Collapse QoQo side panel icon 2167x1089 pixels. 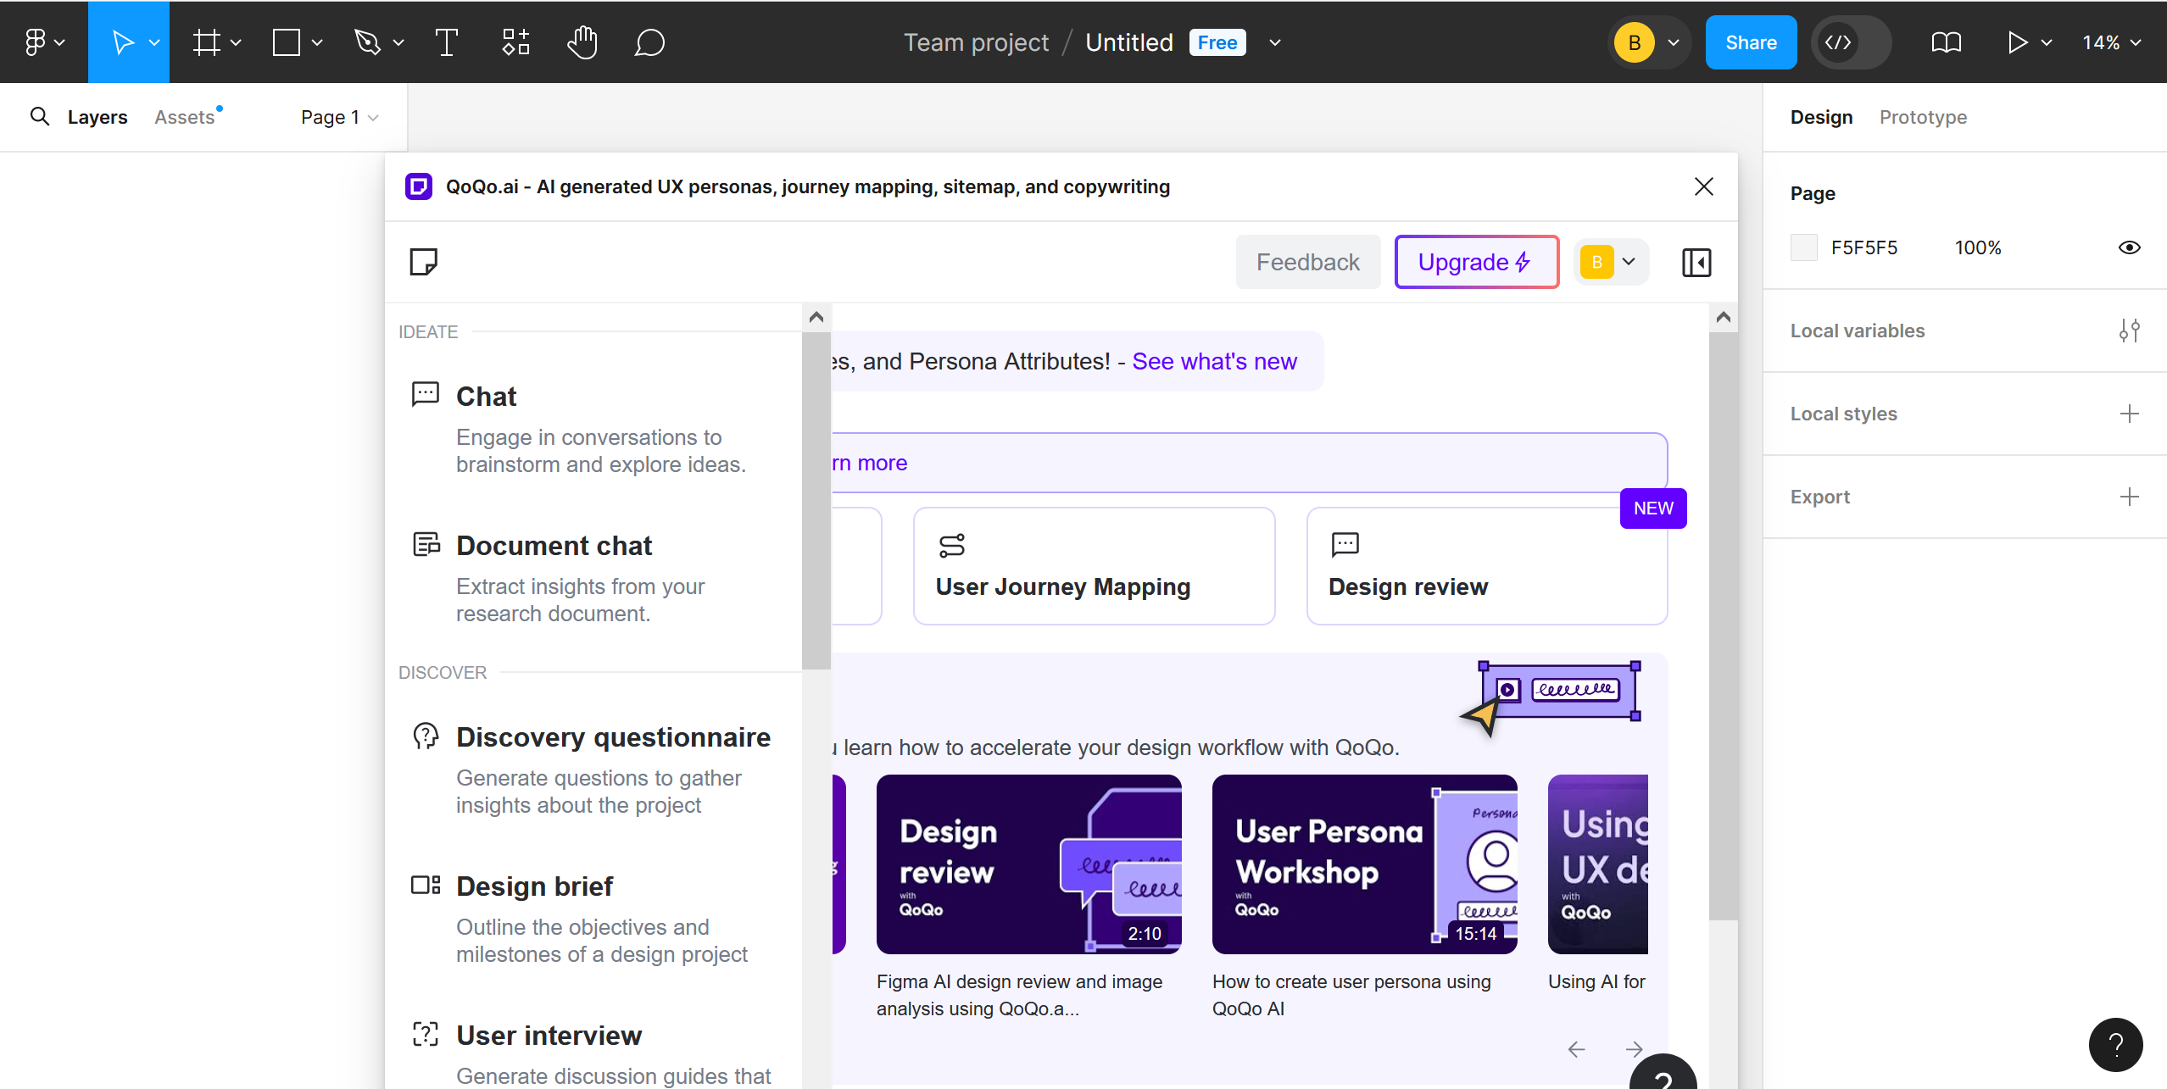[x=1696, y=262]
